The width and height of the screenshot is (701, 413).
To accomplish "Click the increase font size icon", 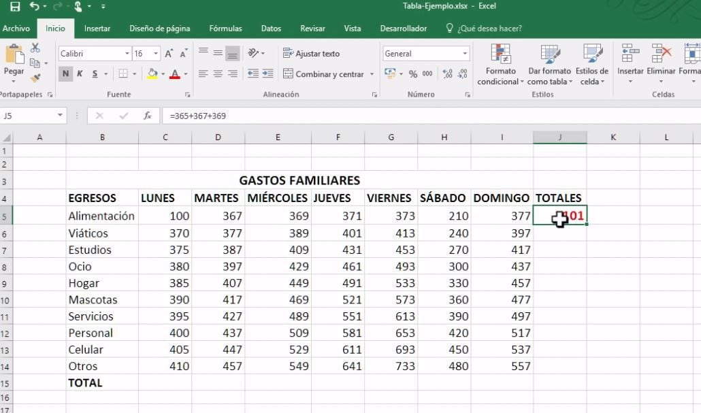I will (169, 53).
